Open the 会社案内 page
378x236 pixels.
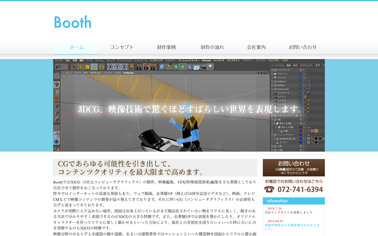coord(257,47)
